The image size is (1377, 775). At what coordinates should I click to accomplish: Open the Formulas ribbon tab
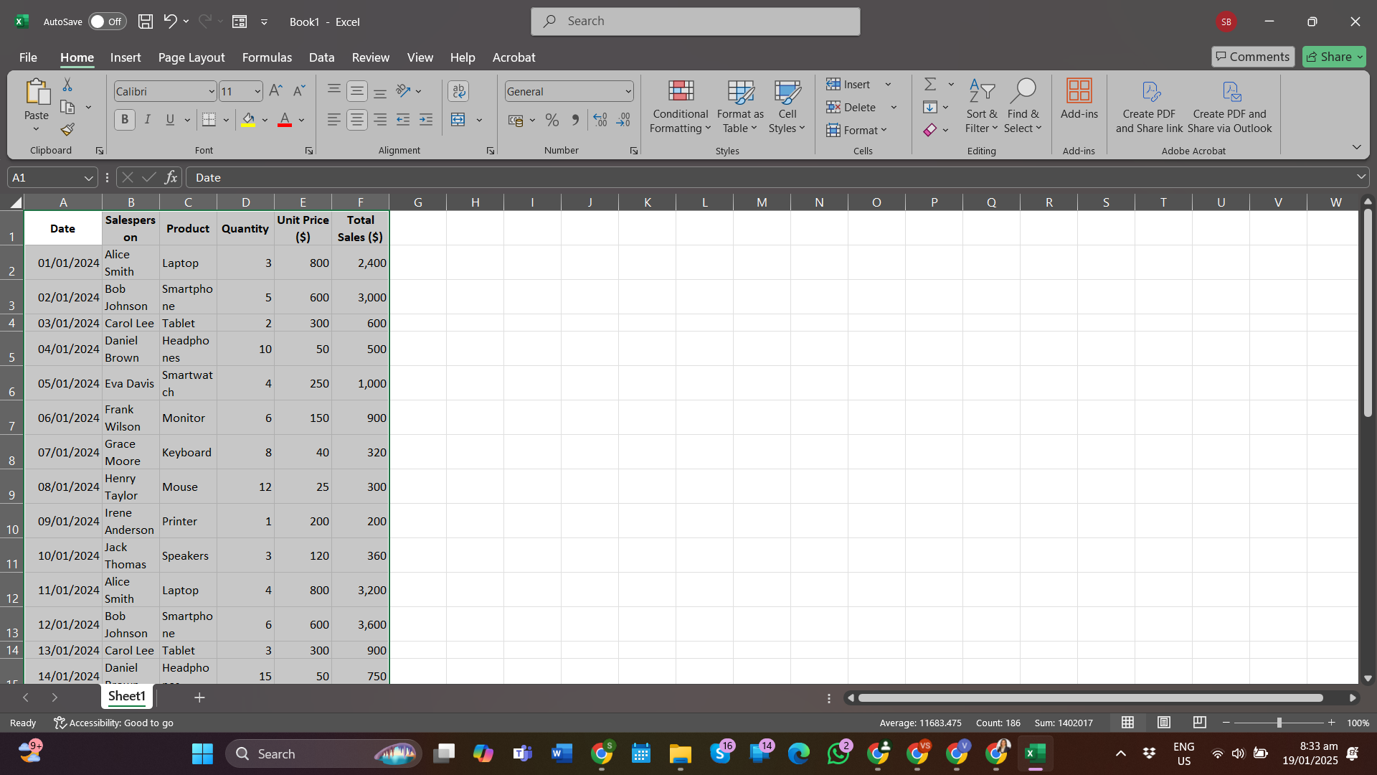[x=267, y=57]
